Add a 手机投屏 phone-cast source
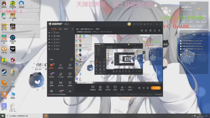The width and height of the screenshot is (210, 118). tap(108, 88)
